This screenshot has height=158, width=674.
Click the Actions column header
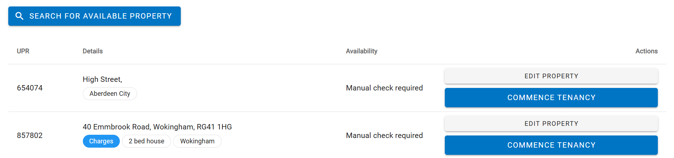pyautogui.click(x=646, y=51)
